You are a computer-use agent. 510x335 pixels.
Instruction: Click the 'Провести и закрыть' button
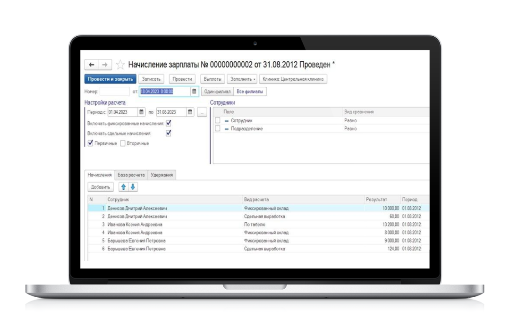(110, 79)
